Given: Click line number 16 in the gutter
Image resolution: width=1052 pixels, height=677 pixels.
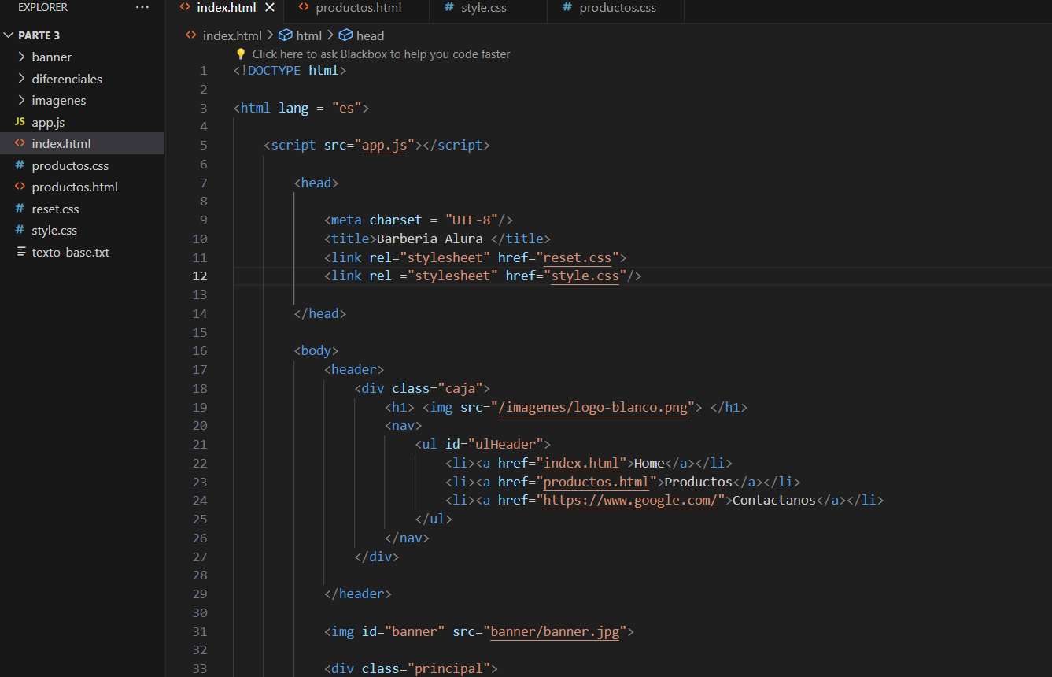Looking at the screenshot, I should [x=199, y=351].
